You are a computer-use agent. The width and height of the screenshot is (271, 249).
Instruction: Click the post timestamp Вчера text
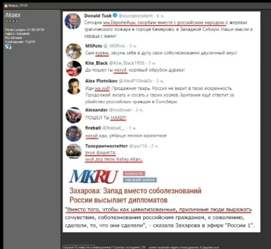tap(17, 5)
